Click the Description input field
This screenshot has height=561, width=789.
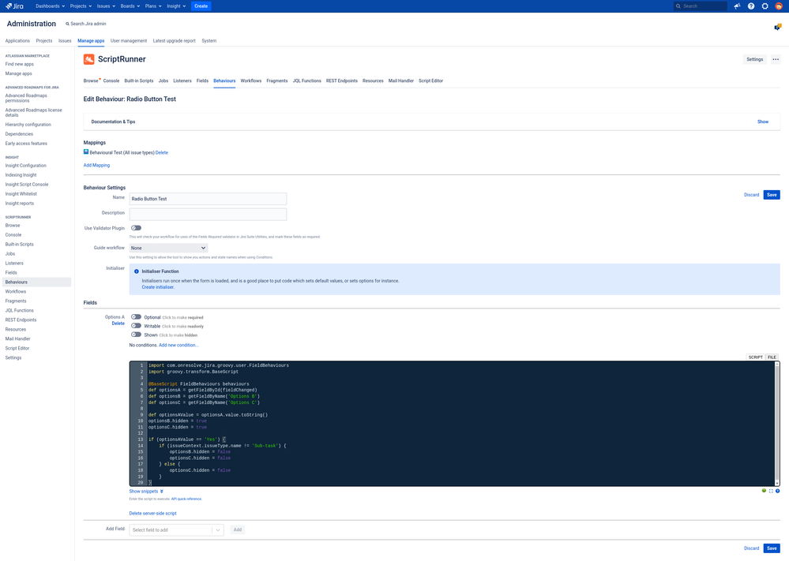click(208, 213)
